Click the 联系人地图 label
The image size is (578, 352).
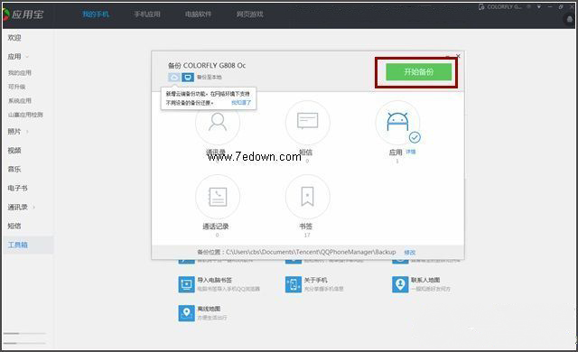425,280
